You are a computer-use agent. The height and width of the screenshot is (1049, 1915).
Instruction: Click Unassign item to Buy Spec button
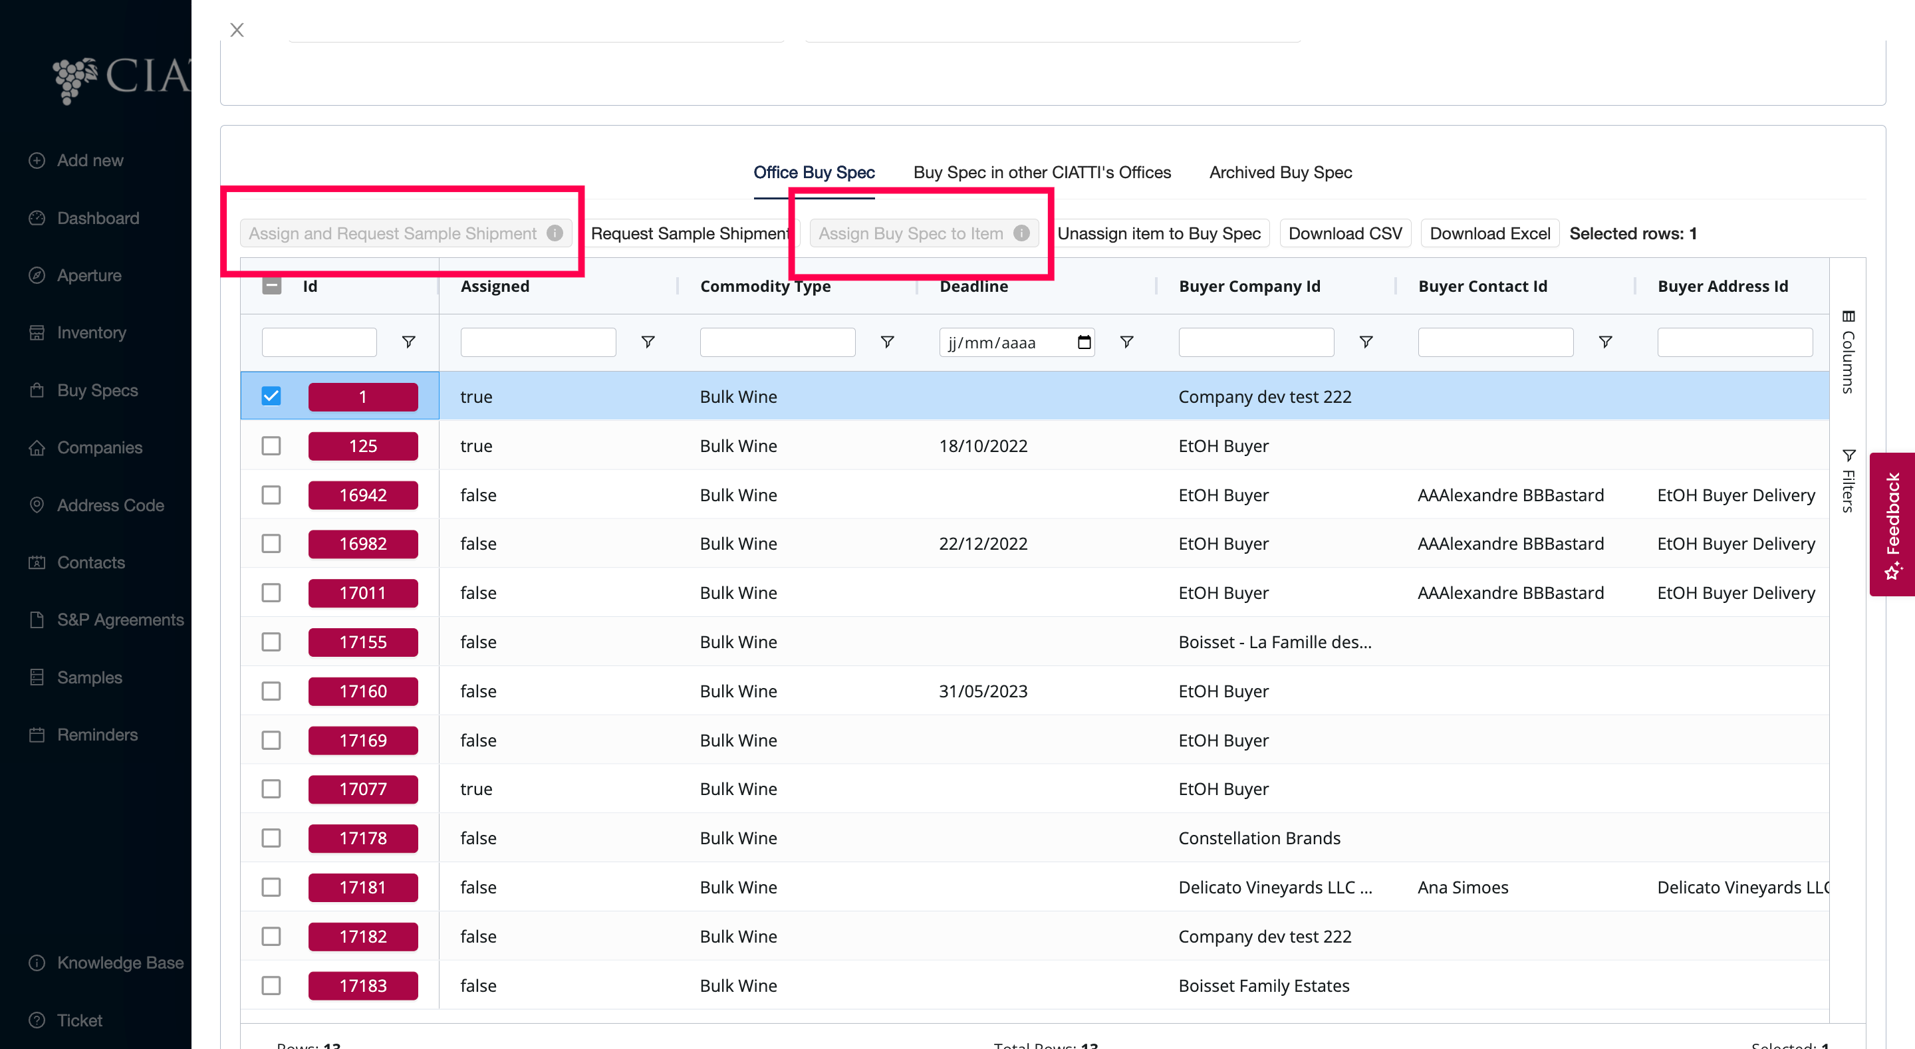1159,233
